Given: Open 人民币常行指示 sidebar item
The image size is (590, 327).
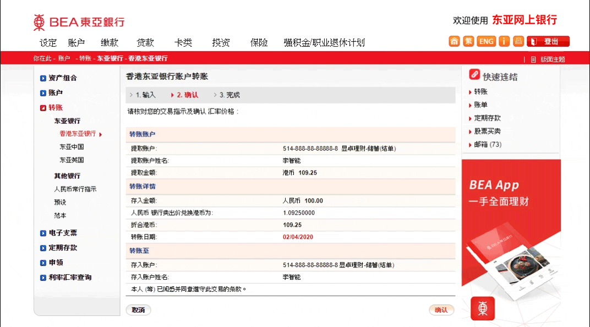Looking at the screenshot, I should point(75,189).
